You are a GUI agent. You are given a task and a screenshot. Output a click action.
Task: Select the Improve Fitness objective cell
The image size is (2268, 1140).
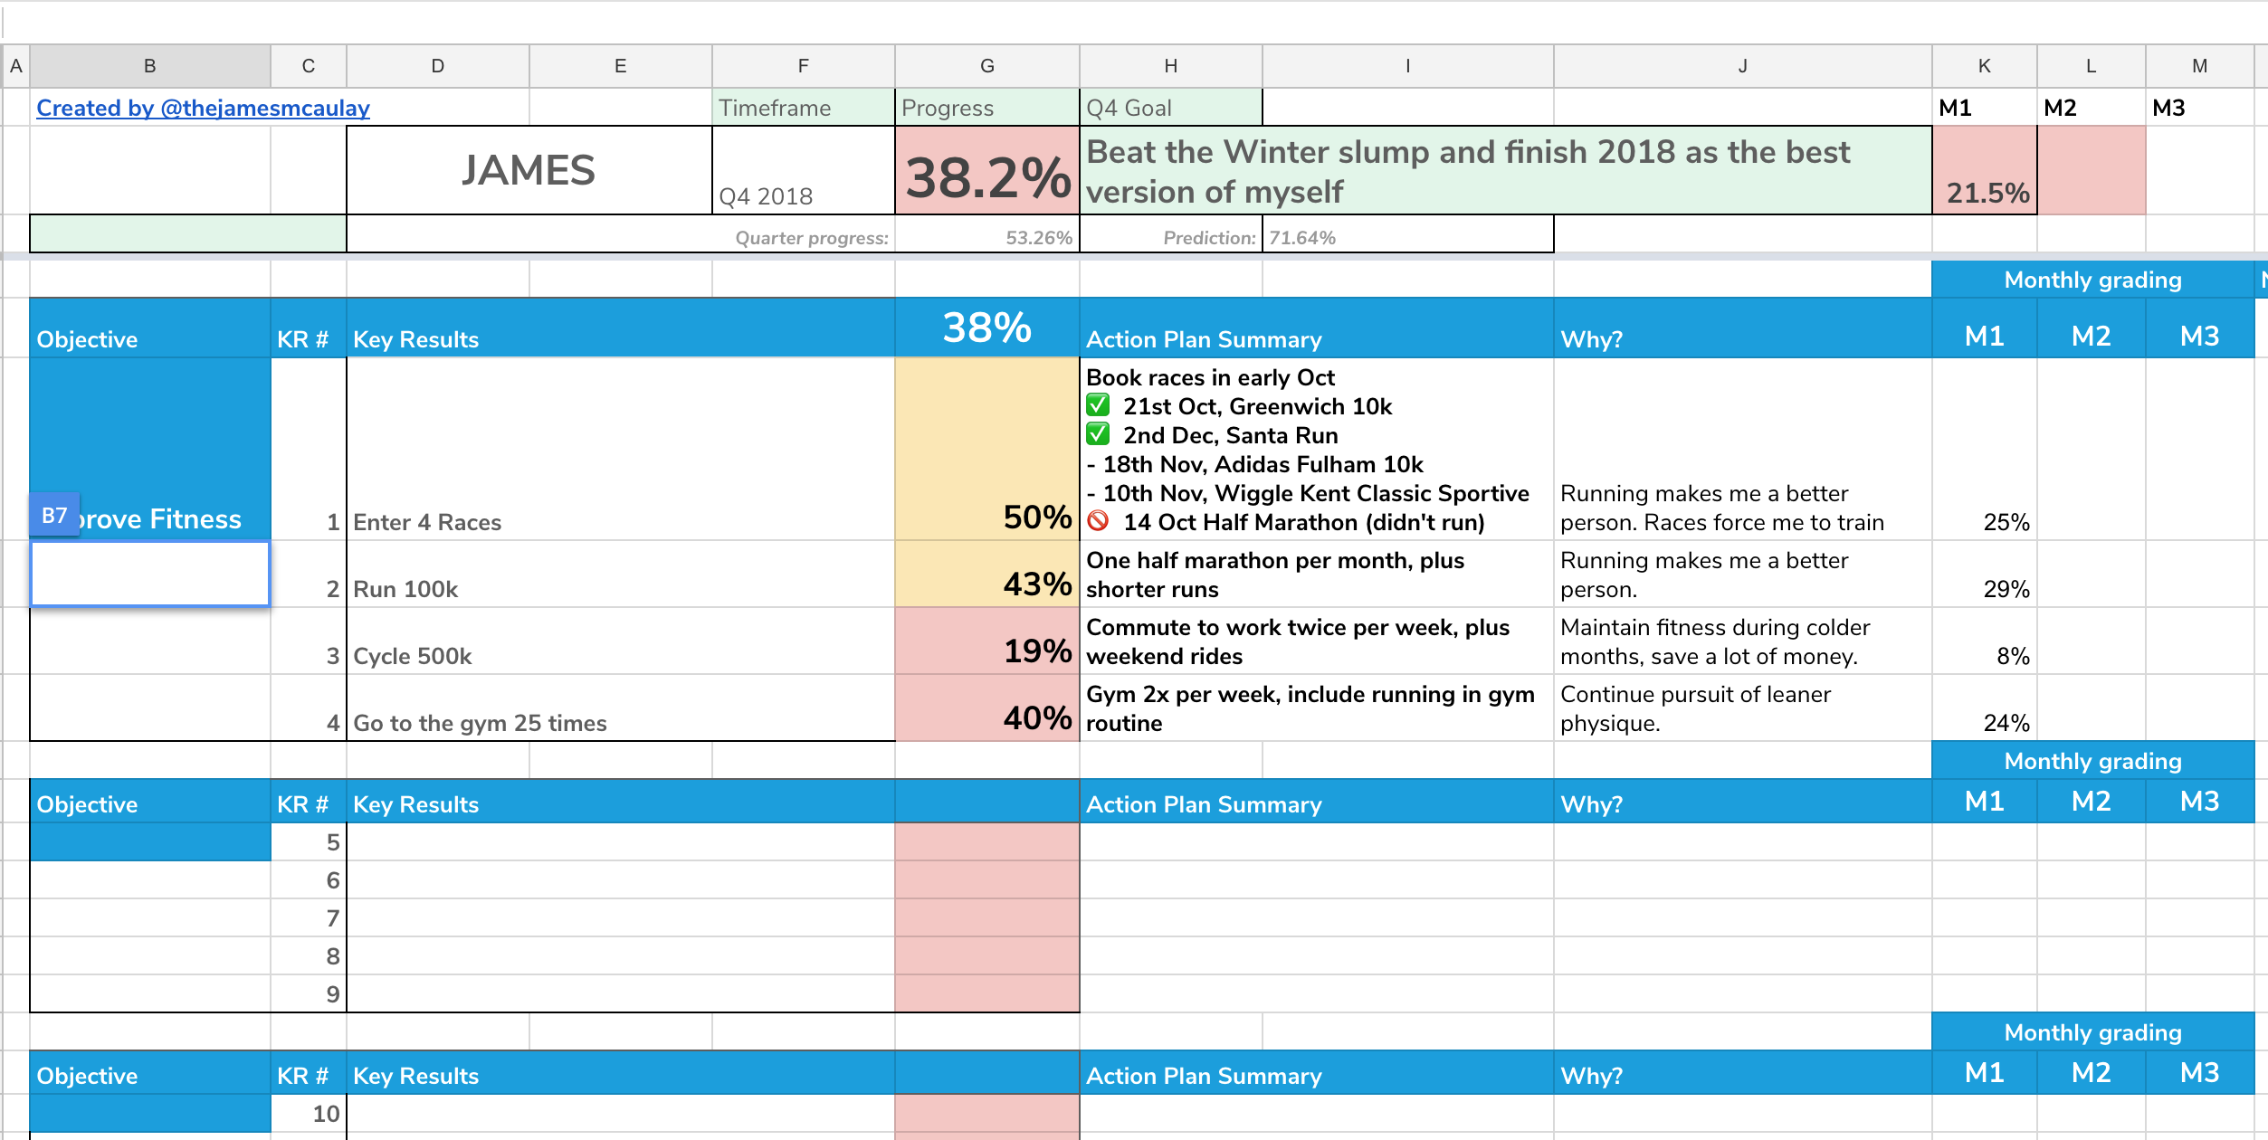click(150, 450)
